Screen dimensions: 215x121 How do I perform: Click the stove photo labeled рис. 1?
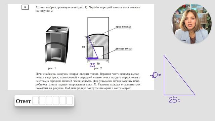click(57, 45)
